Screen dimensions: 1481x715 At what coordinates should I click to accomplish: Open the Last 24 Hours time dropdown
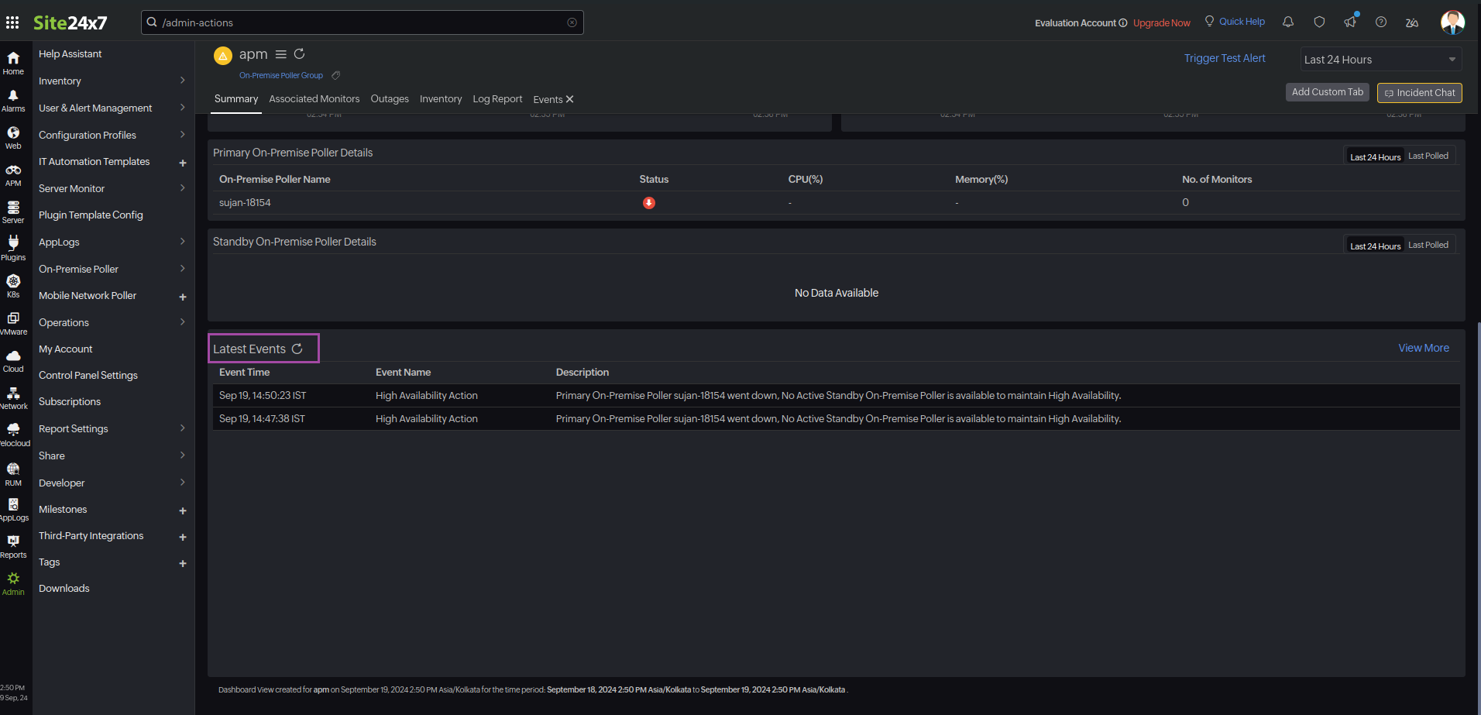click(1380, 60)
